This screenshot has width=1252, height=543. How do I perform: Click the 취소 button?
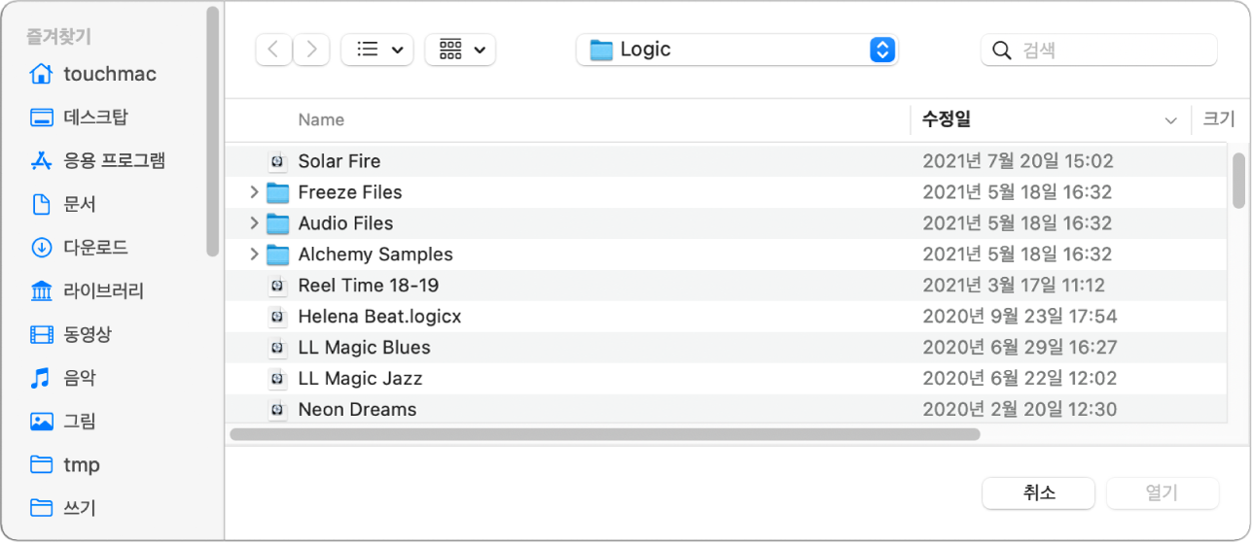[x=1039, y=492]
